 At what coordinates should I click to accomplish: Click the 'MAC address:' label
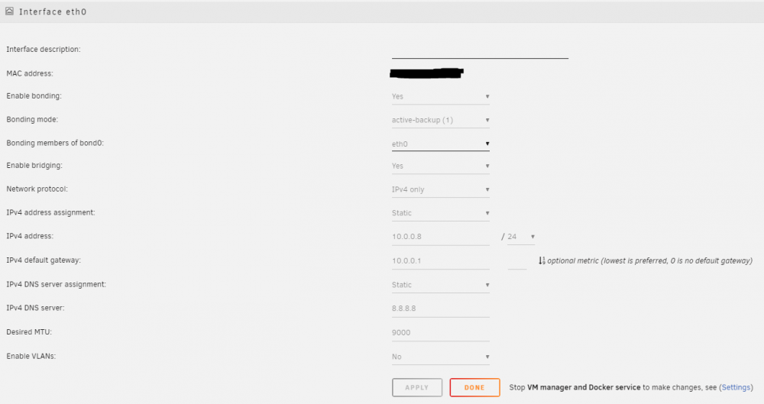coord(30,73)
